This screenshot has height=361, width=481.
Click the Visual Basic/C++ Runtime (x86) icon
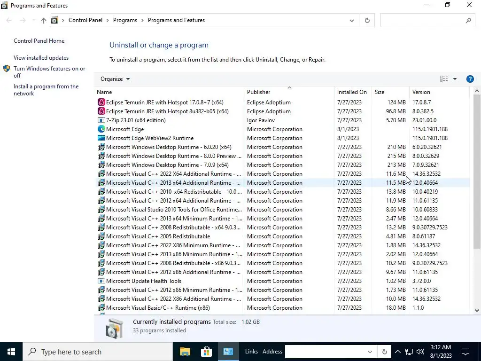(101, 307)
